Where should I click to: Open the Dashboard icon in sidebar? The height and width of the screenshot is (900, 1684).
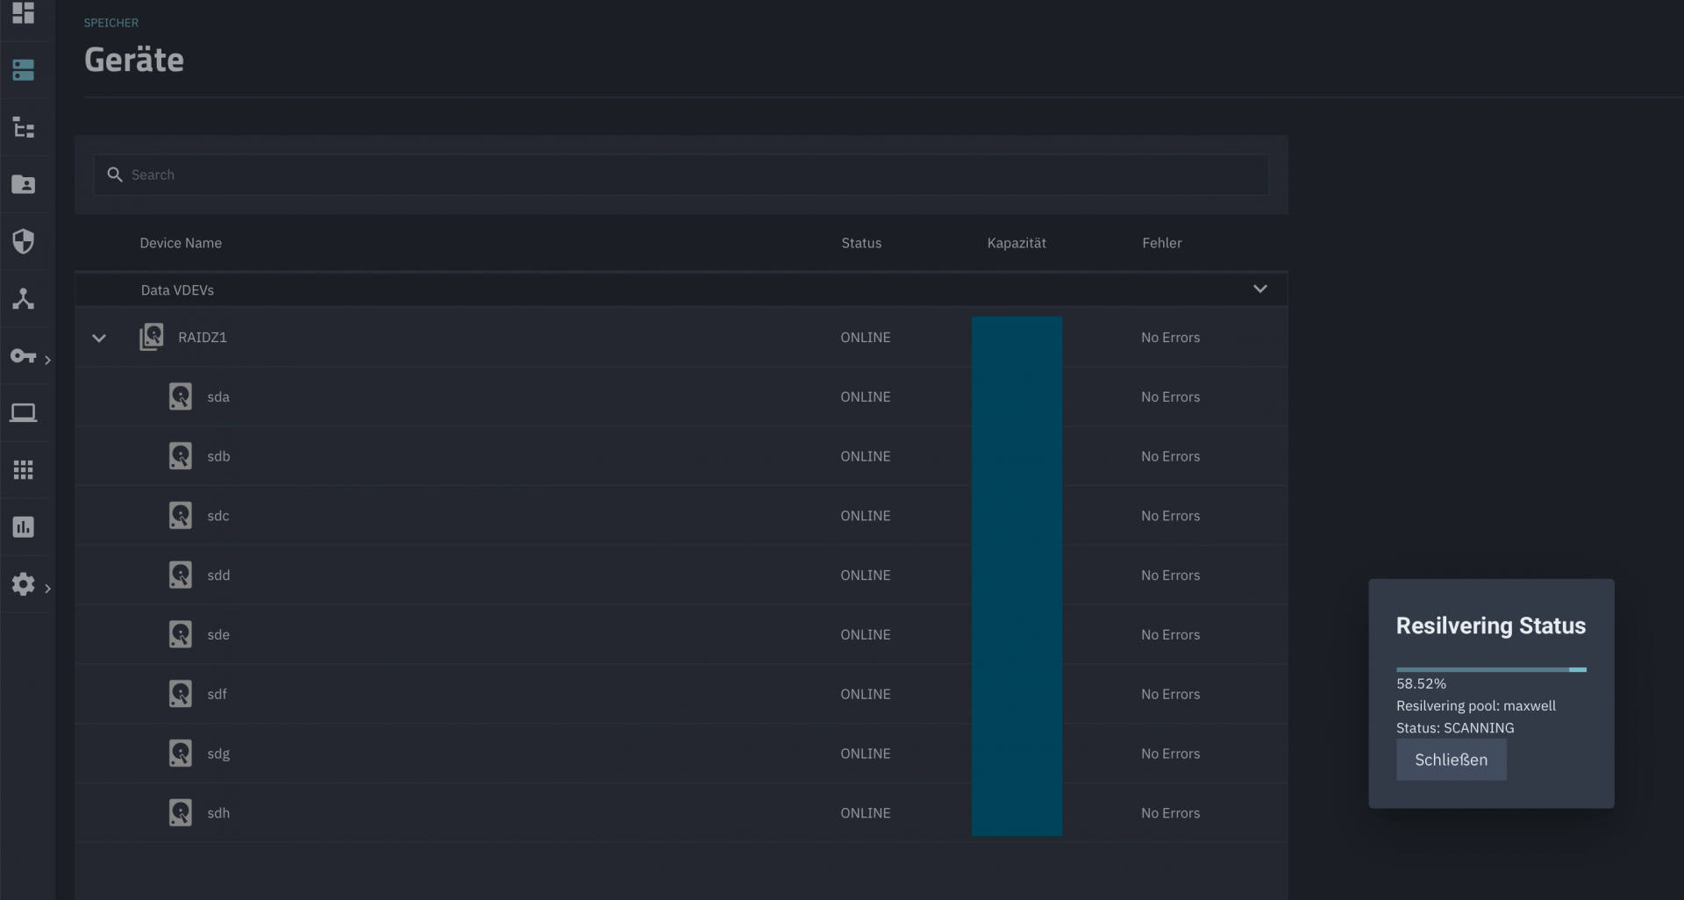point(24,13)
